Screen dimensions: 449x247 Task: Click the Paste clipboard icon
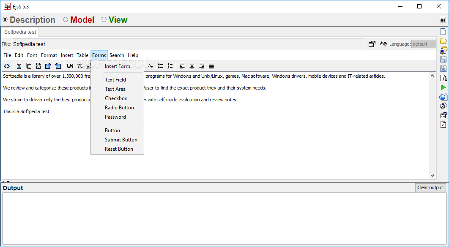tap(38, 66)
